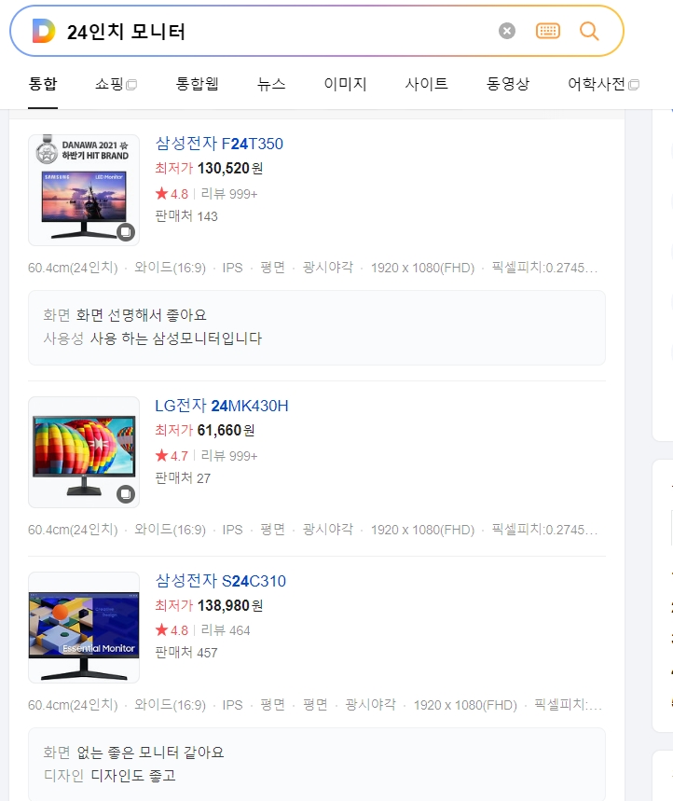Image resolution: width=673 pixels, height=801 pixels.
Task: Open the 삼성전자 S24C310 product link
Action: (221, 581)
